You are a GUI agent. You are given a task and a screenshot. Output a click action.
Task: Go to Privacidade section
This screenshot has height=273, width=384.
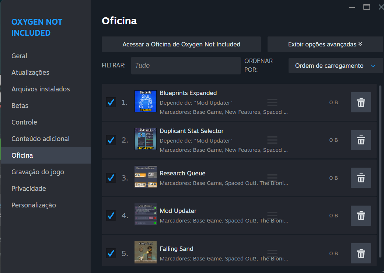click(x=45, y=189)
